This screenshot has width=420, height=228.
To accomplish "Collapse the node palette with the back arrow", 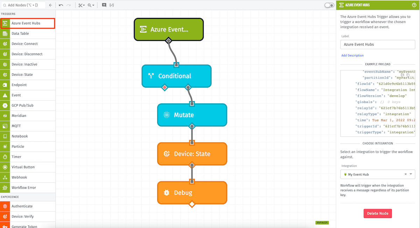I will tap(50, 5).
